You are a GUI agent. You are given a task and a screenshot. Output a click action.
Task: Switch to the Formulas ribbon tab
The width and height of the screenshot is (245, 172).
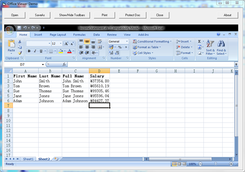(x=79, y=35)
